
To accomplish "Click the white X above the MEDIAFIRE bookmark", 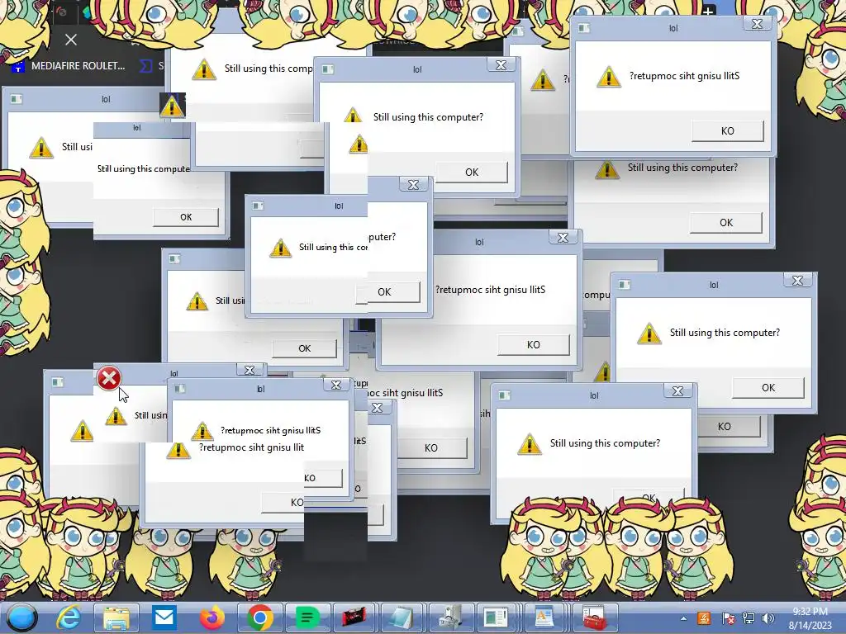I will pyautogui.click(x=71, y=40).
